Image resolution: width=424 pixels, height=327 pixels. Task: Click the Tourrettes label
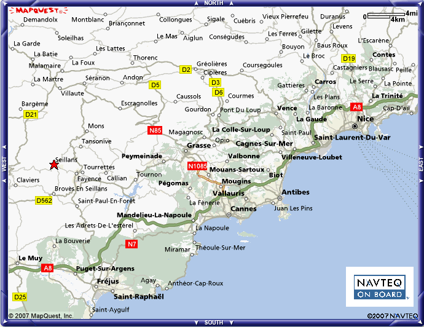[99, 167]
